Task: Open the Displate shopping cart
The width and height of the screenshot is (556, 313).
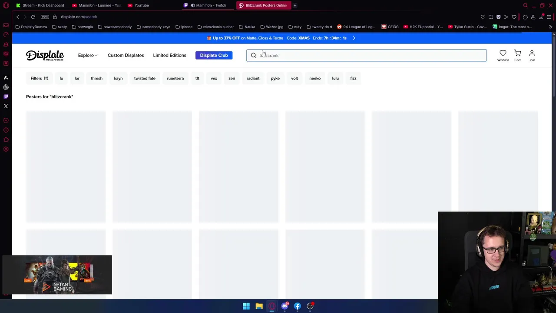Action: pos(517,56)
